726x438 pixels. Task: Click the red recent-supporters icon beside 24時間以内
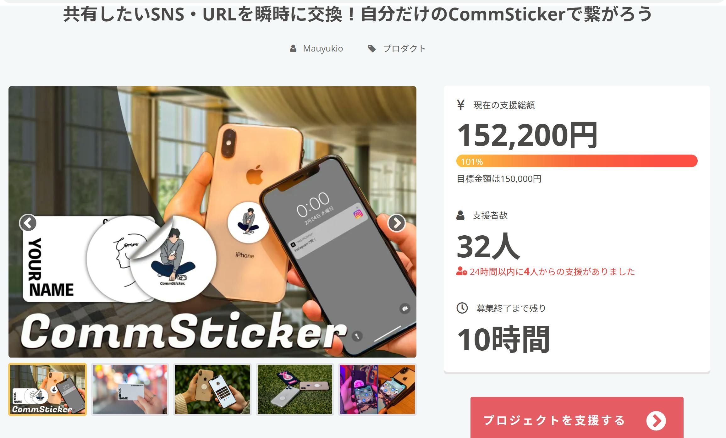coord(462,271)
